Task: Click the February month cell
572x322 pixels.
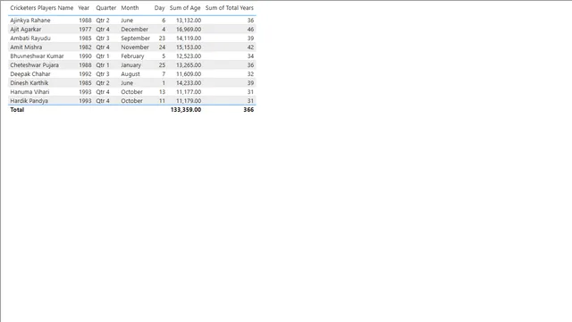Action: [132, 56]
